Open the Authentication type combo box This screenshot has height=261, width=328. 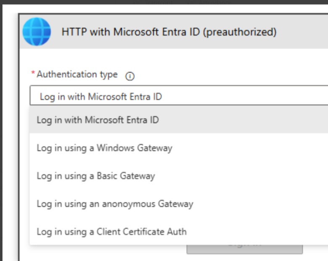click(x=179, y=95)
